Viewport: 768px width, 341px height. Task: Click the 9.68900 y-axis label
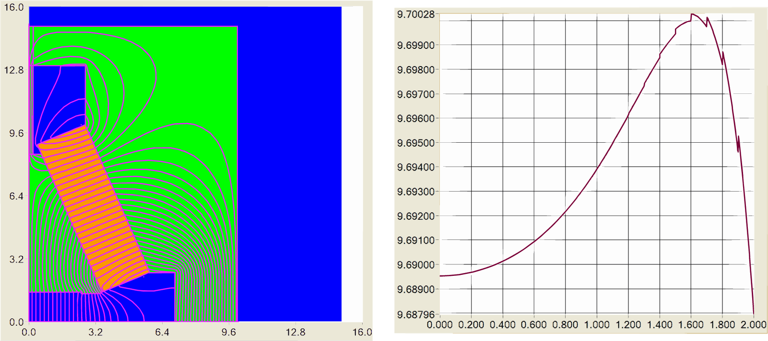click(x=415, y=289)
